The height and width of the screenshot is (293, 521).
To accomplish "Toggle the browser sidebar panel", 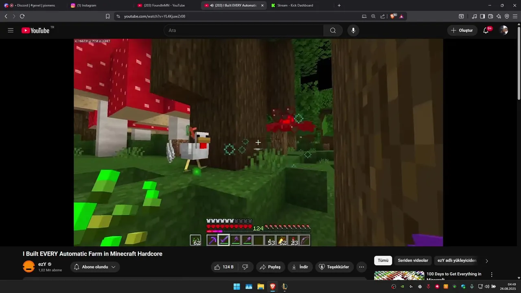I will coord(482,16).
